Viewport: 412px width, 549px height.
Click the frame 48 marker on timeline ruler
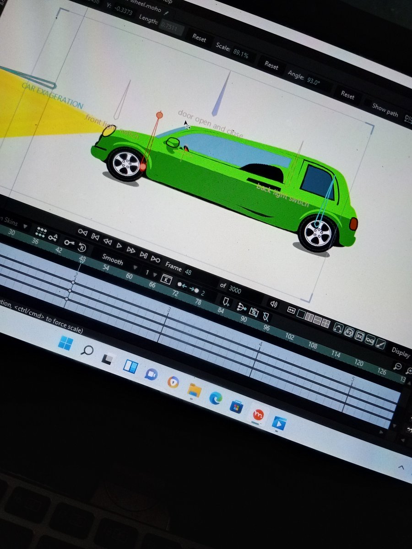coord(82,258)
